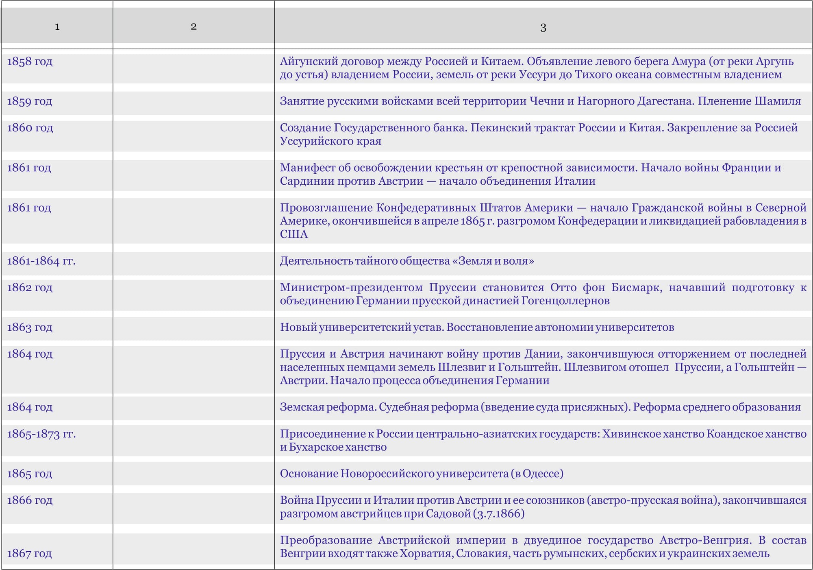
Task: Click the line 'Австрии. Начало процесса объединения Германии'
Action: [415, 380]
